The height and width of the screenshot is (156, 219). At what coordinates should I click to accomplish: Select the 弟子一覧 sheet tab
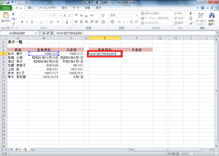(21, 150)
